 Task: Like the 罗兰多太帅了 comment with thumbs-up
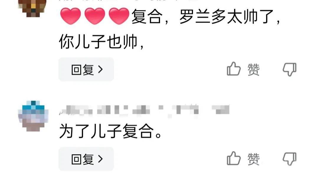tap(234, 69)
